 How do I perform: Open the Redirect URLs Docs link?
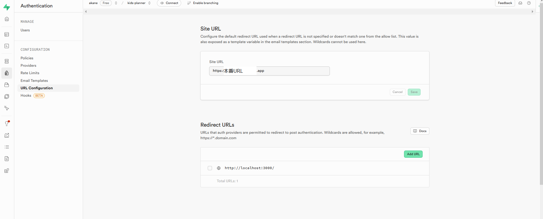pos(420,131)
